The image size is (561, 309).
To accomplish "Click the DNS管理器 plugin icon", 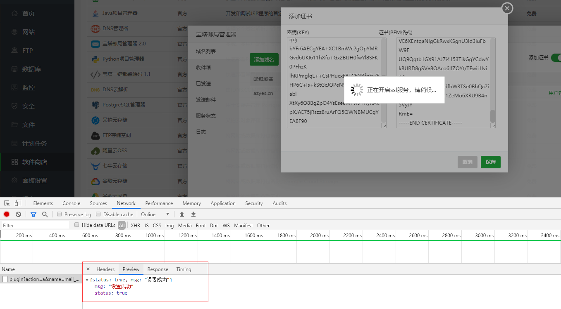I will click(95, 28).
